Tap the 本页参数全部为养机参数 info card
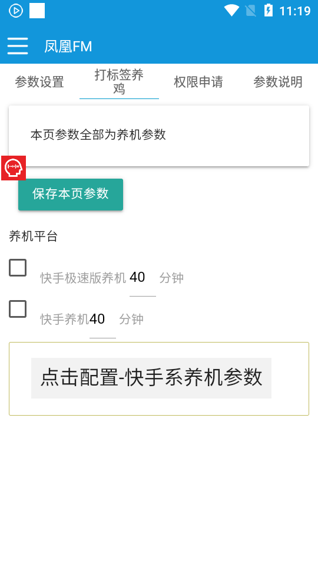Screen dimensions: 318x566 click(x=159, y=136)
